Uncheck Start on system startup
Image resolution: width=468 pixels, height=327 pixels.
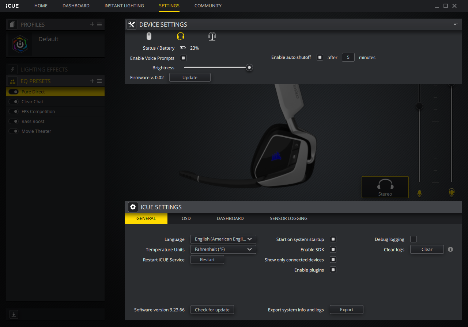point(333,239)
